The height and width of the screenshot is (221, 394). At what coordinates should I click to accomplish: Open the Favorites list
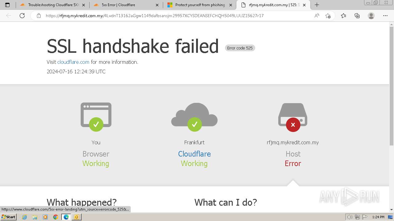pyautogui.click(x=344, y=16)
